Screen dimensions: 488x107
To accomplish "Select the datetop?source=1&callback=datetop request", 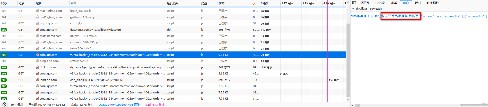I will click(x=173, y=30).
